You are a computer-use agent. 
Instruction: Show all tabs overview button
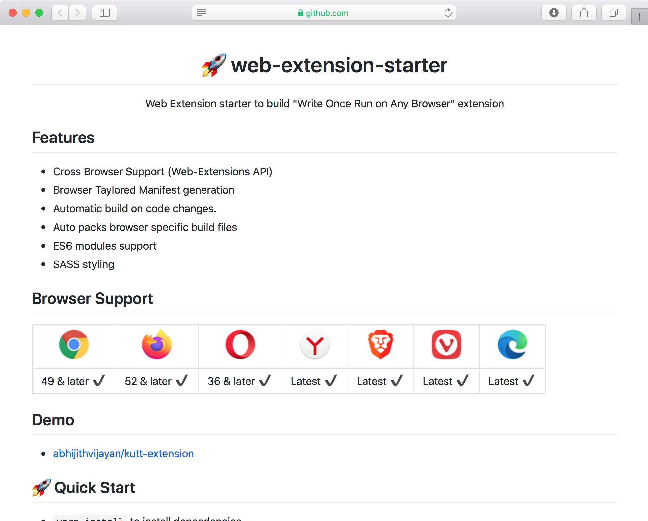(x=614, y=13)
